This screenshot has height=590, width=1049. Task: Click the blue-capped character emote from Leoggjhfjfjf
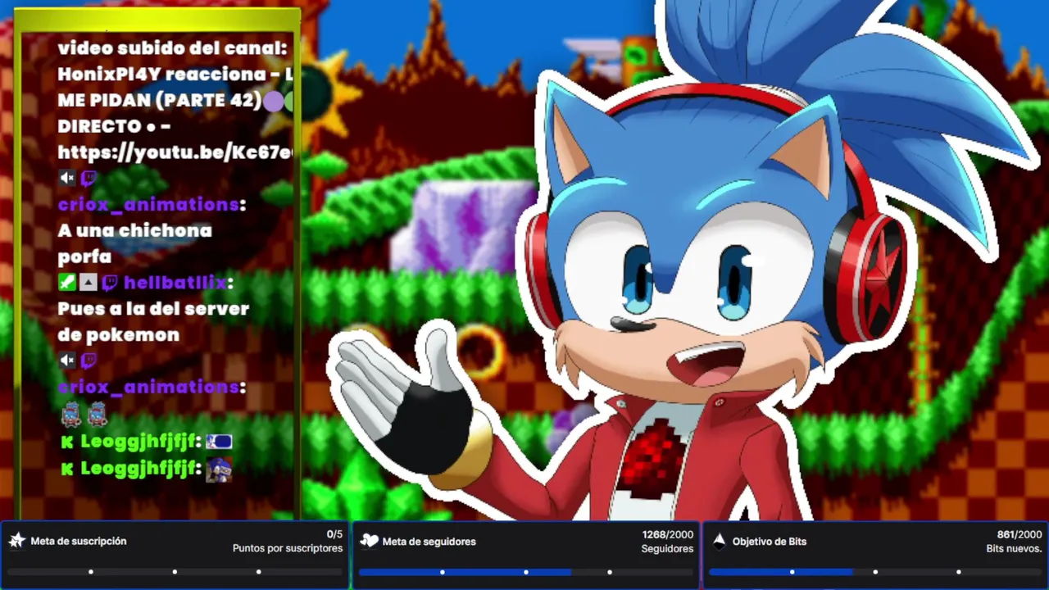click(219, 469)
